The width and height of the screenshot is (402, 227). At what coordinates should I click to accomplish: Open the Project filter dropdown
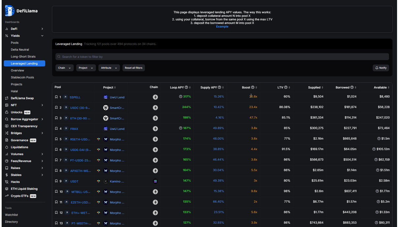86,68
